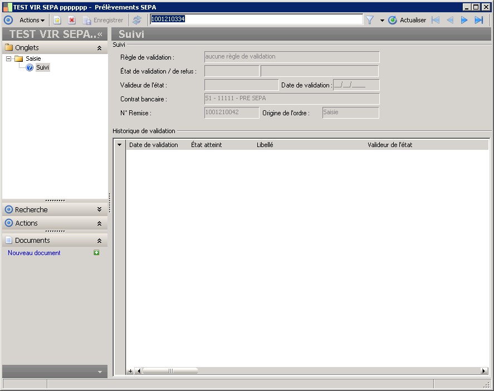Screen dimensions: 494x391
Task: Select the Saisie tree item
Action: coord(33,58)
